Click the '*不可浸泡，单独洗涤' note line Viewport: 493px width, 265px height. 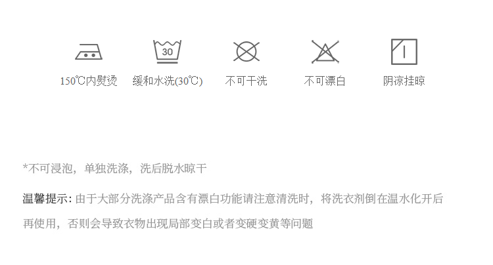(115, 169)
